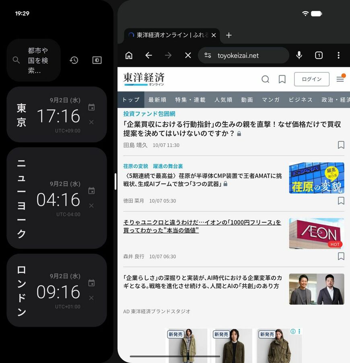Remove the ロンドン clock card

(x=91, y=298)
